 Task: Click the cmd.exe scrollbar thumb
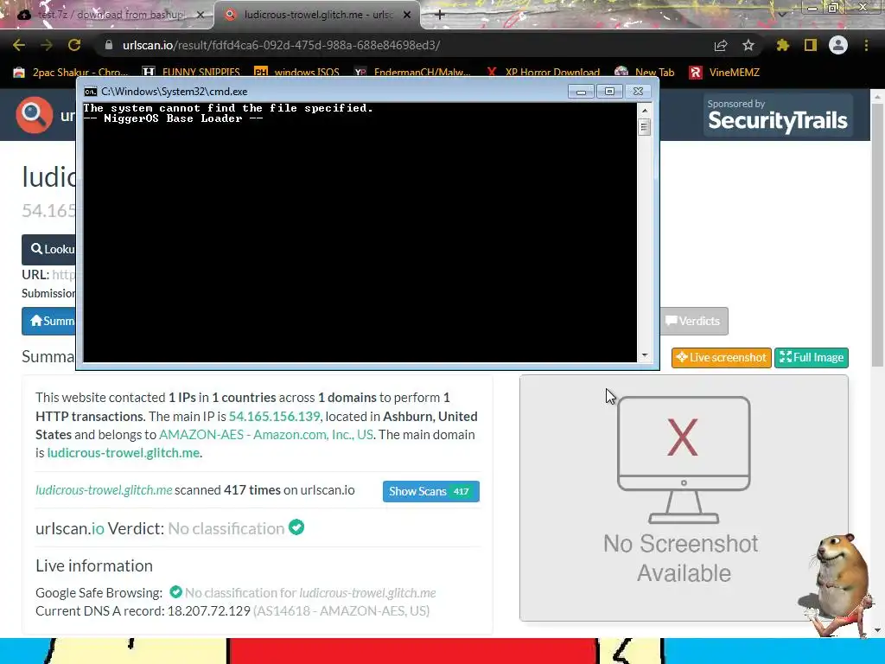[645, 127]
